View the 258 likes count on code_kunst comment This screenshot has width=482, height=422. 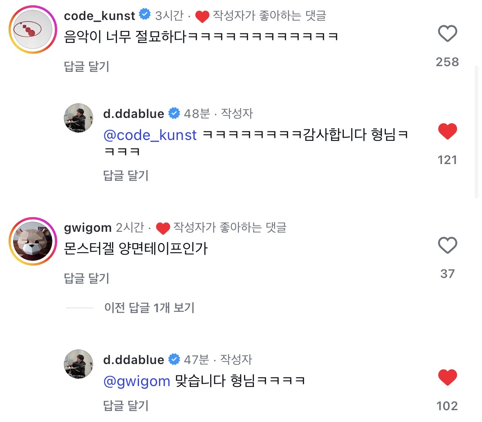[x=447, y=62]
